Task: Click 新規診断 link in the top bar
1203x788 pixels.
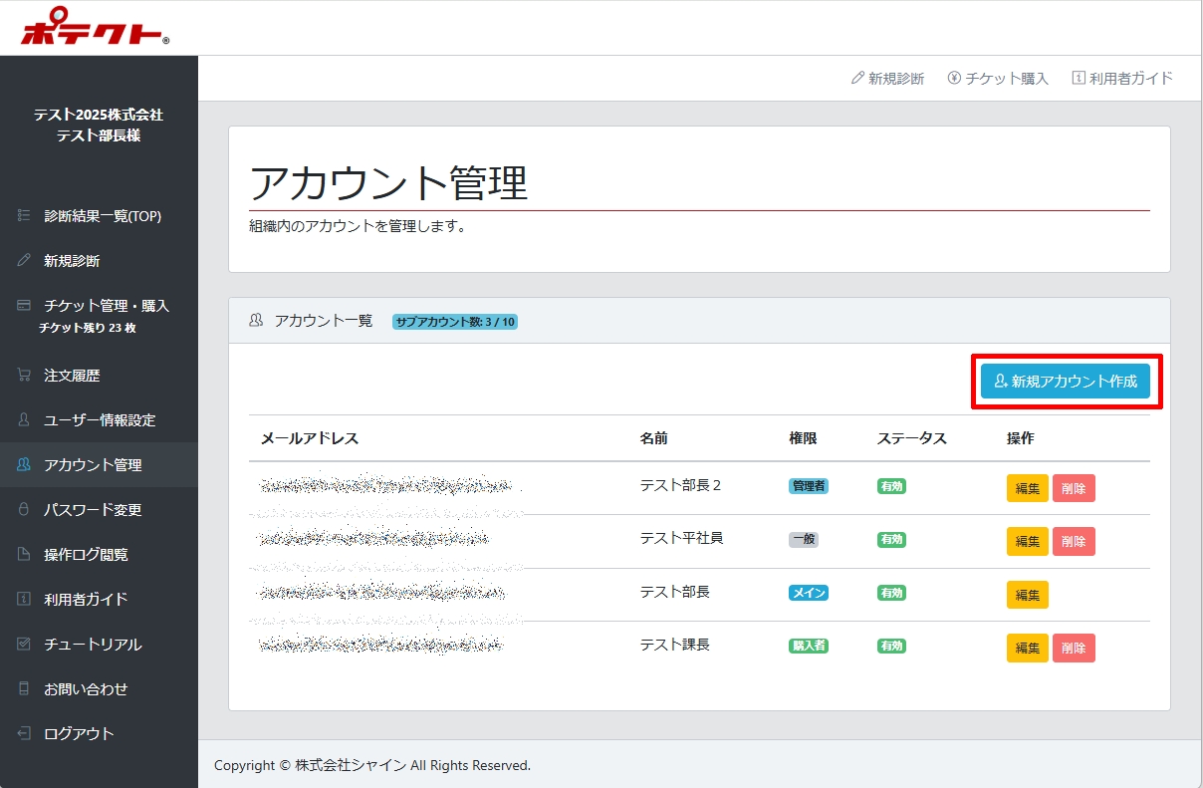Action: pyautogui.click(x=887, y=79)
